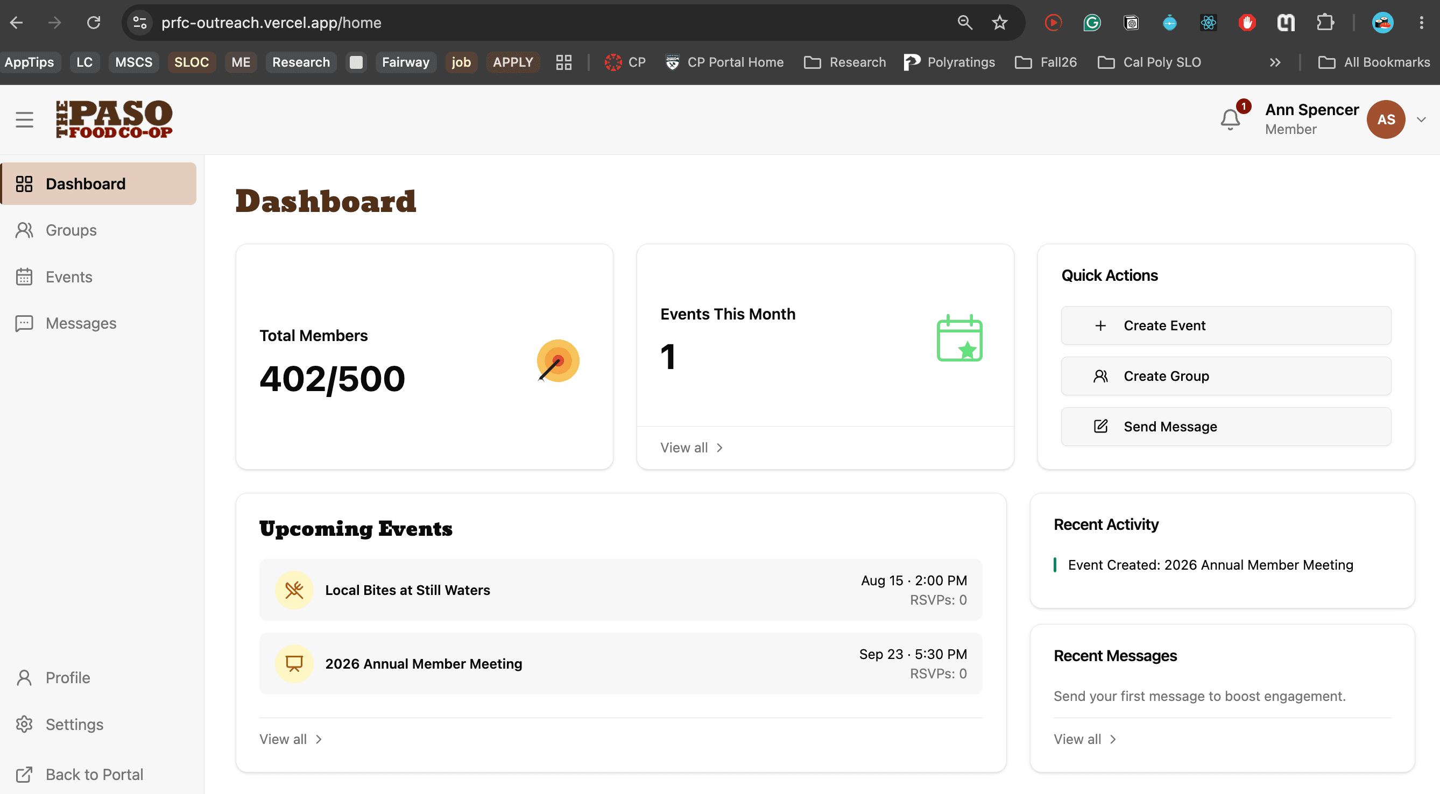Open the ME bookmark
Viewport: 1440px width, 794px height.
(241, 62)
